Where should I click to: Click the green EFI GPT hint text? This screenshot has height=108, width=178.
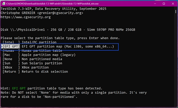(19, 88)
